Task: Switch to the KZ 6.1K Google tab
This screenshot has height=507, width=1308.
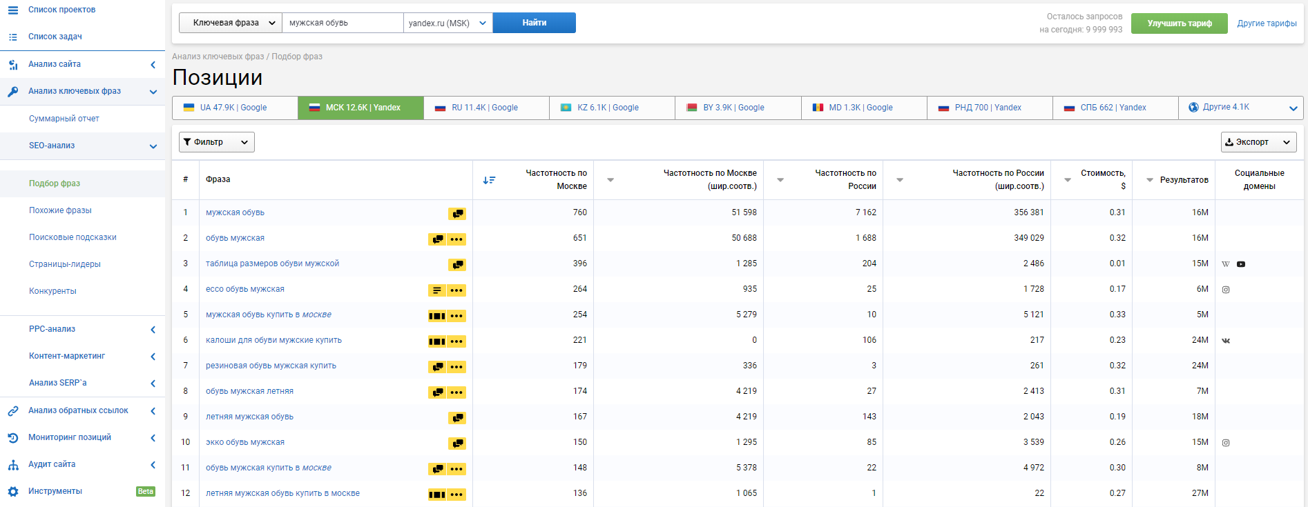Action: (612, 108)
